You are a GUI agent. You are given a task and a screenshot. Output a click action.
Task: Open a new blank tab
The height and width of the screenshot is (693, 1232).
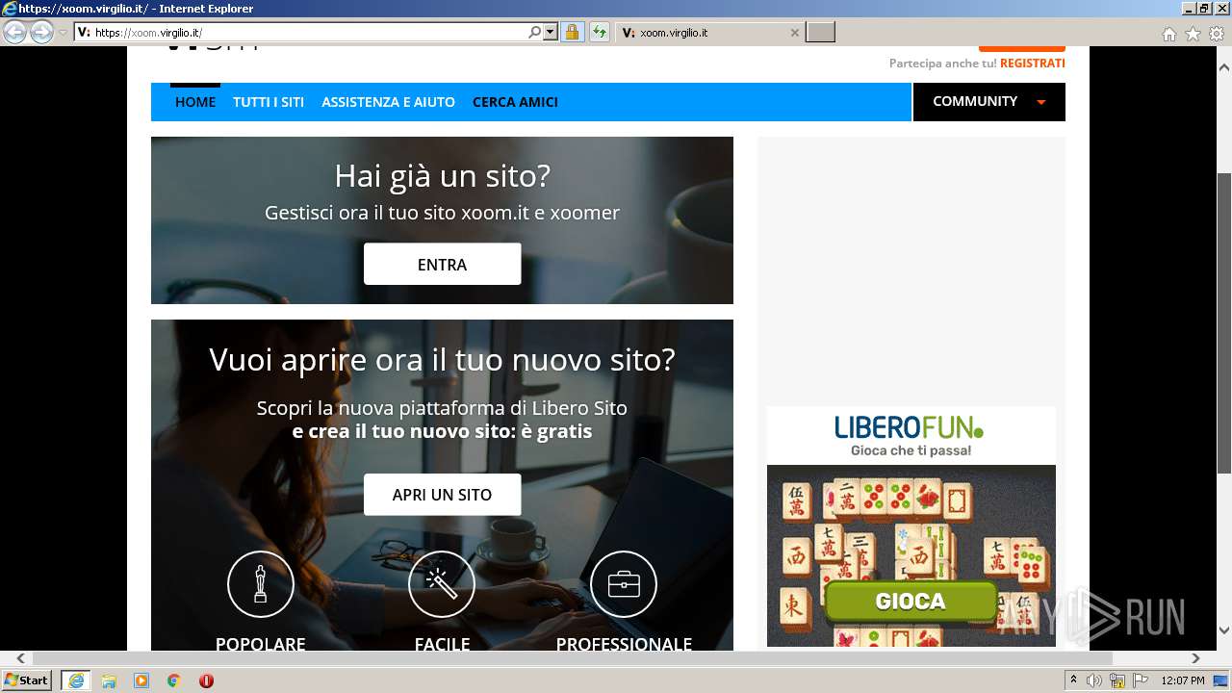tap(820, 32)
